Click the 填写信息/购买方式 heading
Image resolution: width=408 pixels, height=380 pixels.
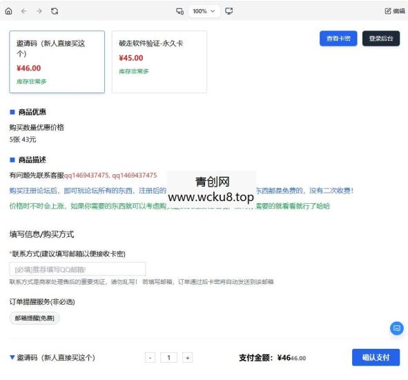coord(41,234)
